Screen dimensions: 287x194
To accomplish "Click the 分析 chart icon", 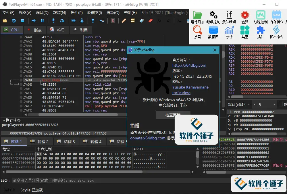I will pyautogui.click(x=229, y=30).
